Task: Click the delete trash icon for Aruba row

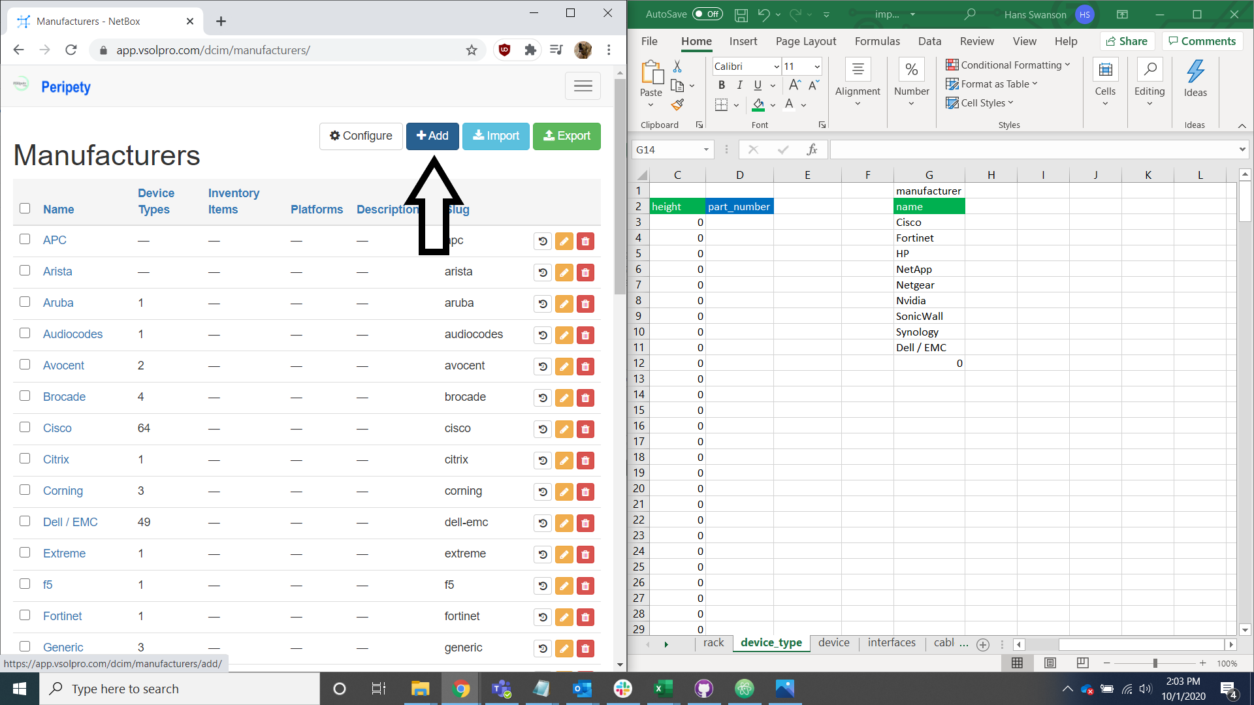Action: [x=585, y=304]
